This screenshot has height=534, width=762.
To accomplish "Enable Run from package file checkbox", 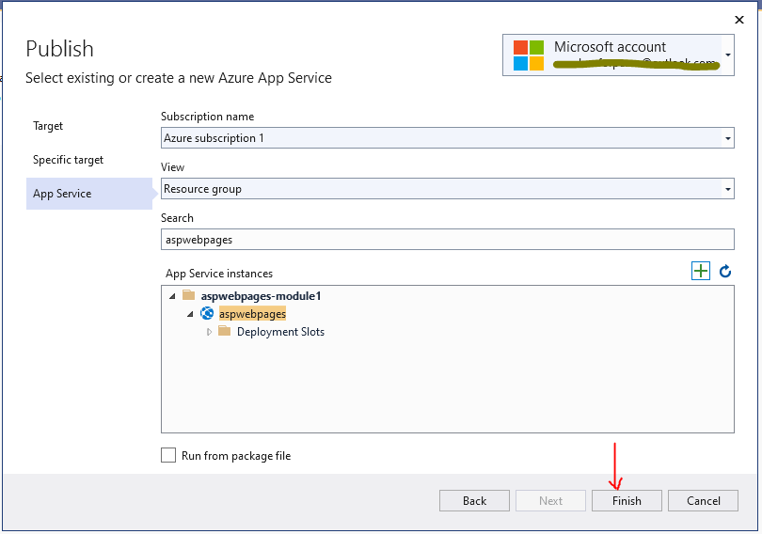I will (x=168, y=455).
